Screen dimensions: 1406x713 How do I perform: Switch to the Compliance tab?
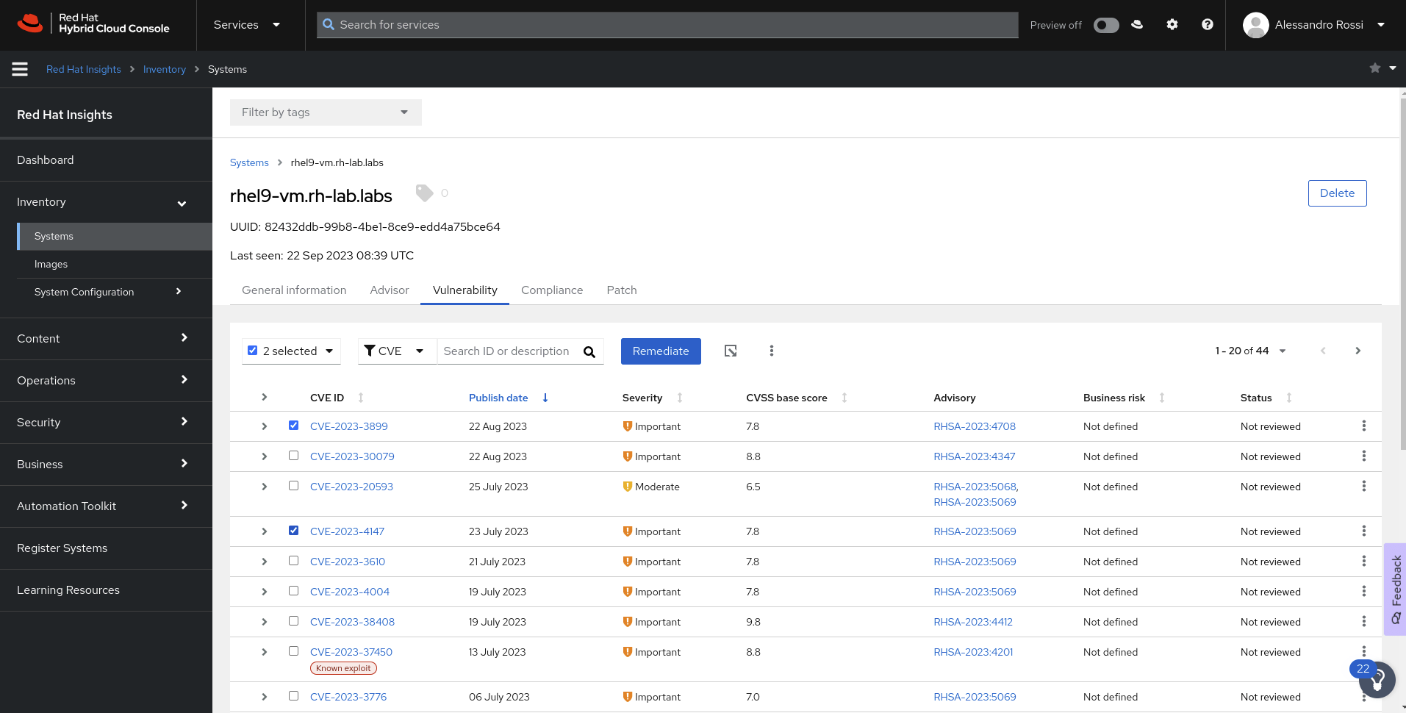pos(551,290)
